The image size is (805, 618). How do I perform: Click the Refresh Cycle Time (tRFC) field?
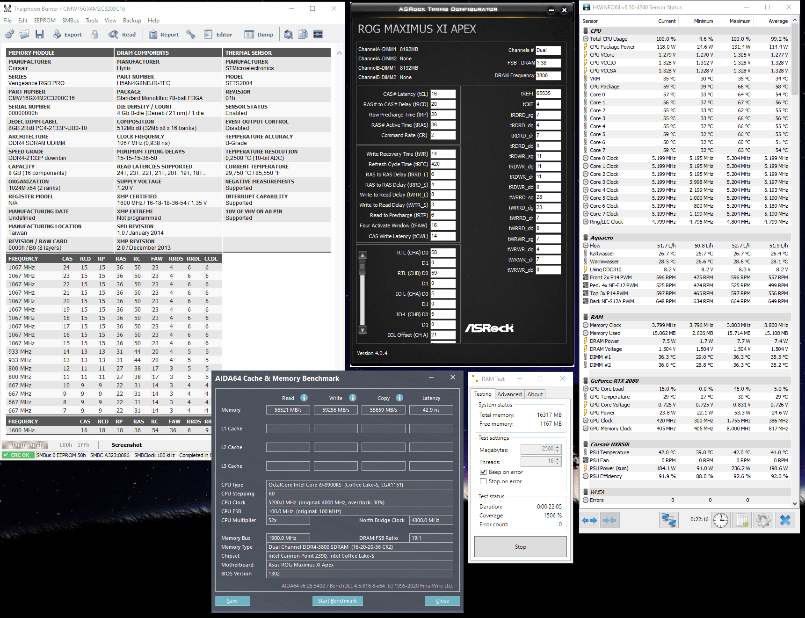[x=443, y=164]
